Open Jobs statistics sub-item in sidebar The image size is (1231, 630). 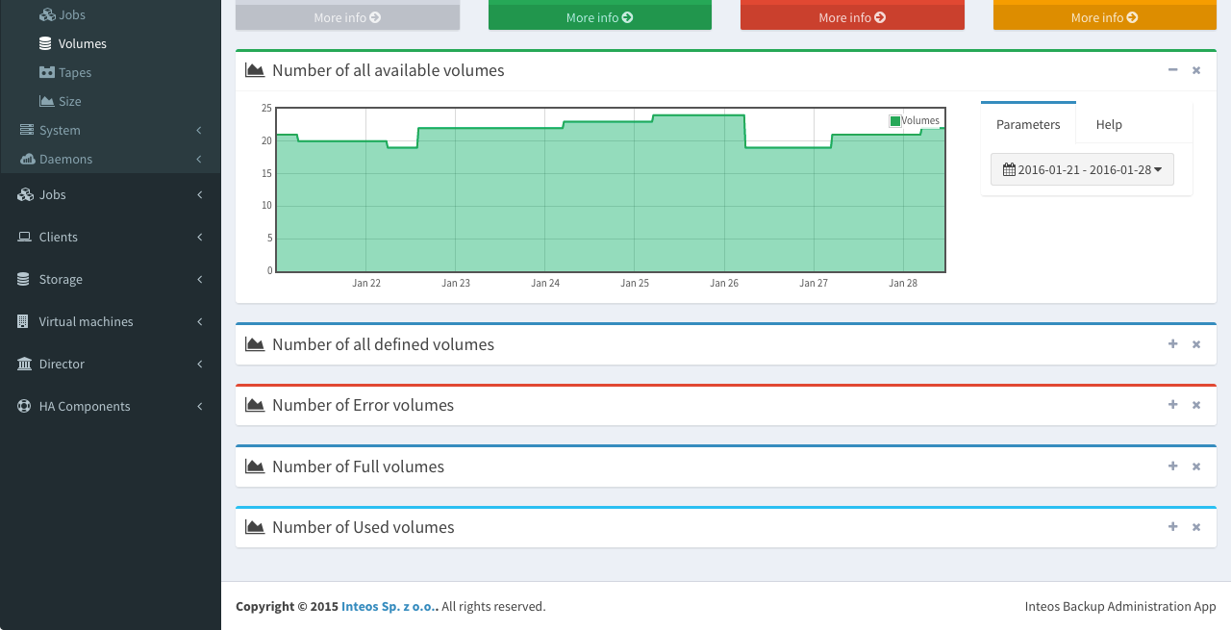point(63,14)
